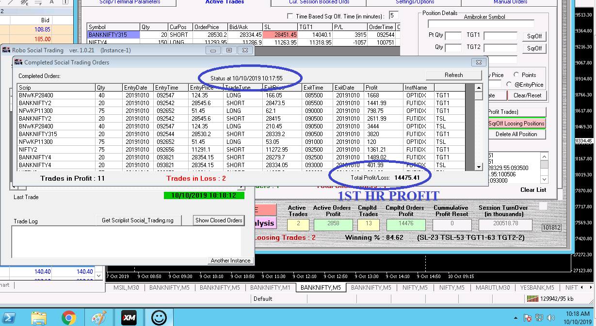Open the network status tray icon
596x326 pixels.
[540, 318]
